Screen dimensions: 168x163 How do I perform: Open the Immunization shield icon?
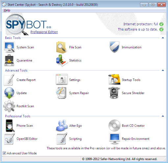(114, 47)
